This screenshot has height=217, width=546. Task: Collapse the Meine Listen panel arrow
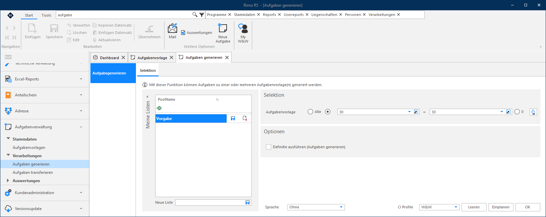point(148,97)
